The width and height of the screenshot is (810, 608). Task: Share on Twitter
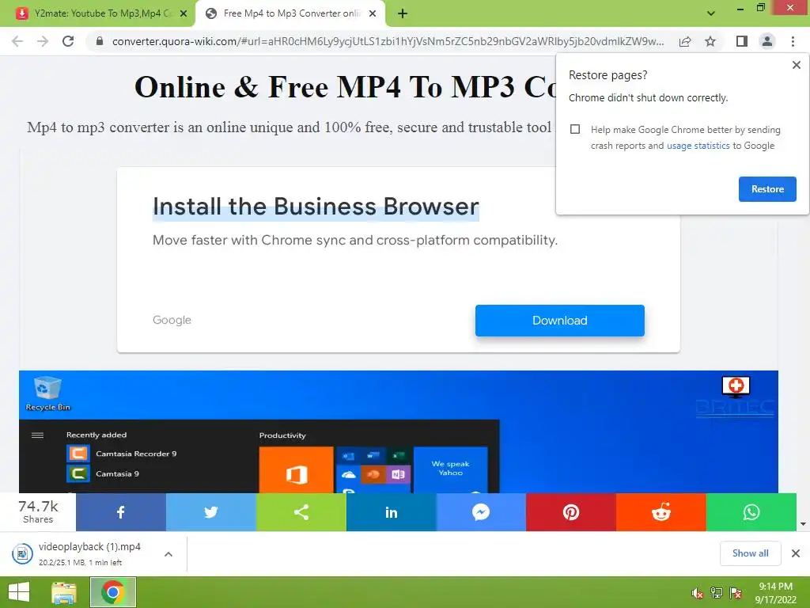click(x=210, y=512)
